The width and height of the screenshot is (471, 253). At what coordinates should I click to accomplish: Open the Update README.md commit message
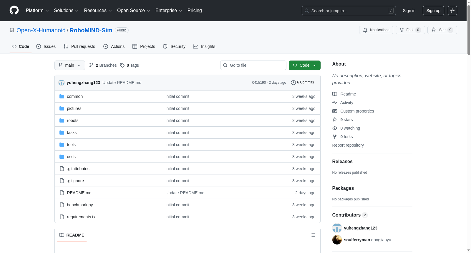click(122, 83)
